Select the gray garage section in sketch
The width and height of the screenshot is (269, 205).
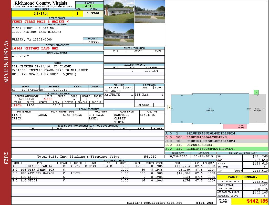257,110
